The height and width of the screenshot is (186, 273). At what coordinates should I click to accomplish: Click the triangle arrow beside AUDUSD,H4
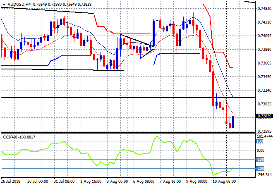tap(4, 5)
